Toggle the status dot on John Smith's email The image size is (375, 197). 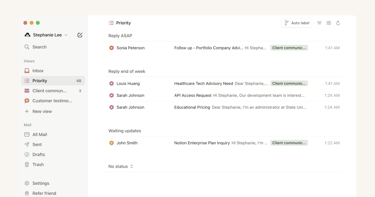pyautogui.click(x=111, y=143)
